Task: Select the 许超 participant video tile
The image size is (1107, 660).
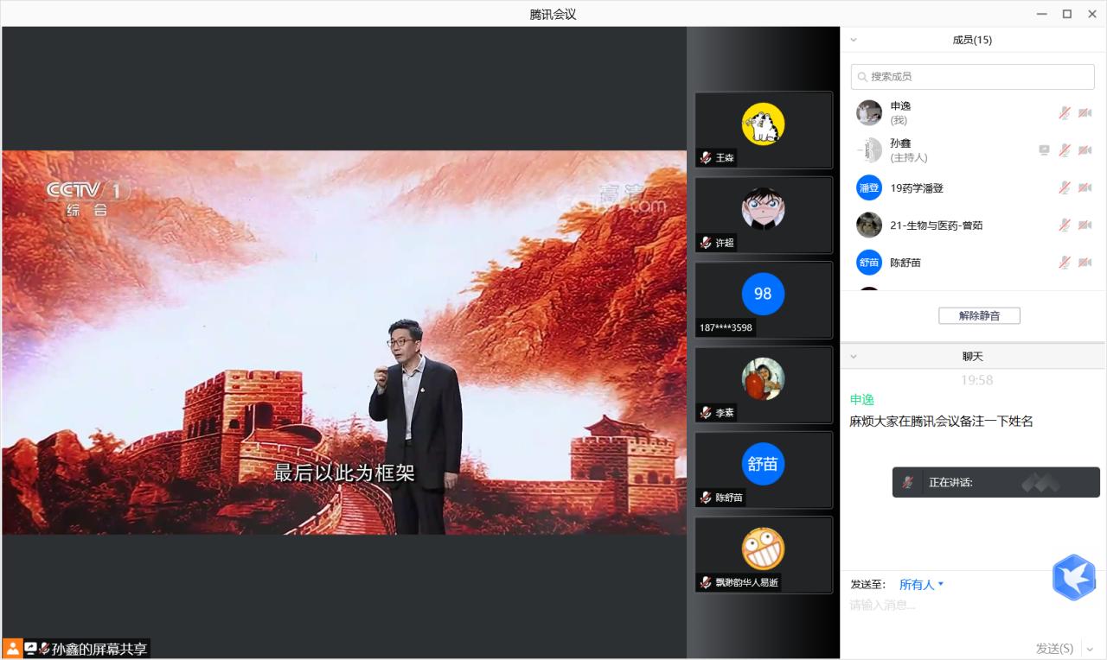Action: [763, 215]
